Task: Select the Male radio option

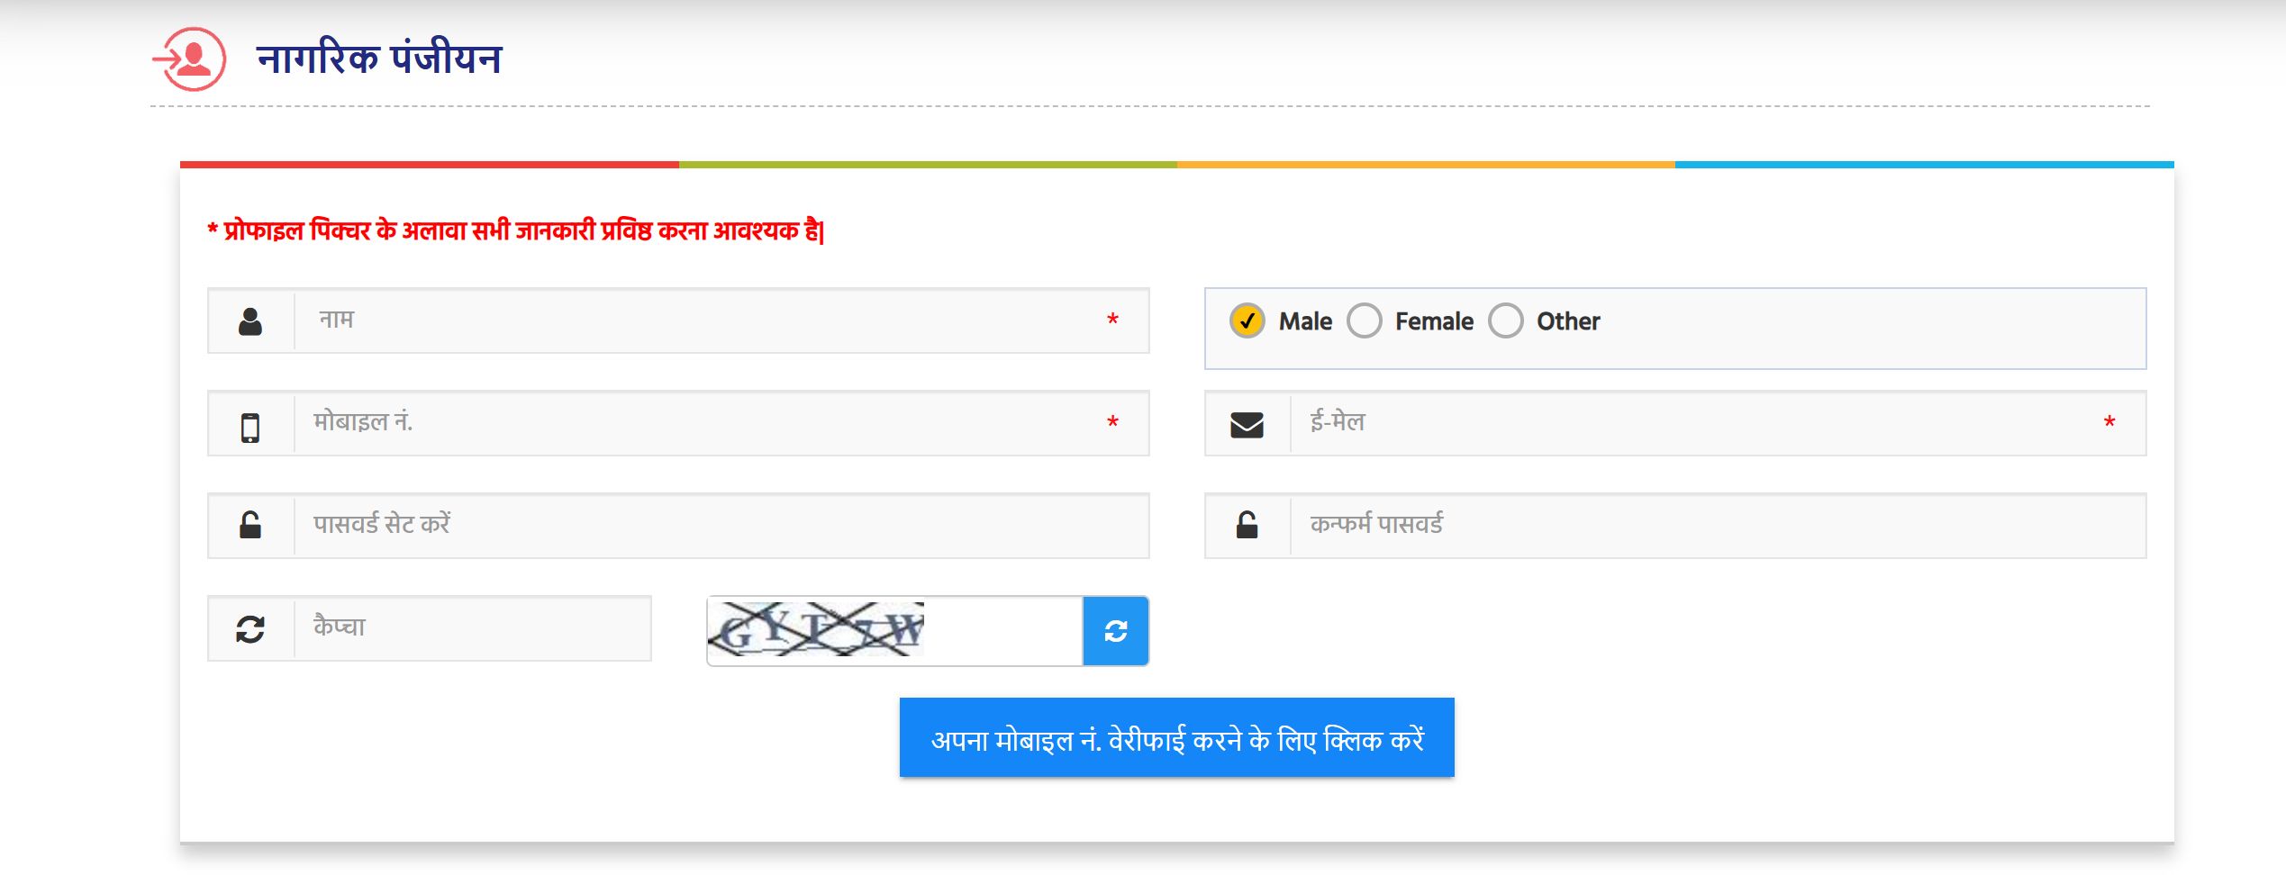Action: coord(1247,320)
